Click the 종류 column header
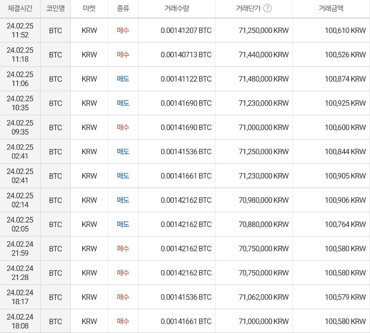The width and height of the screenshot is (370, 333). pyautogui.click(x=123, y=9)
